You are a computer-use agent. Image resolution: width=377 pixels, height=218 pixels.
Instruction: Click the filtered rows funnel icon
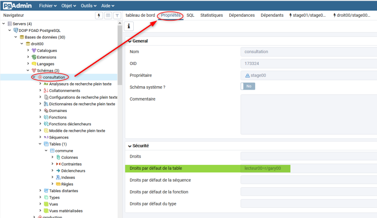tap(117, 16)
